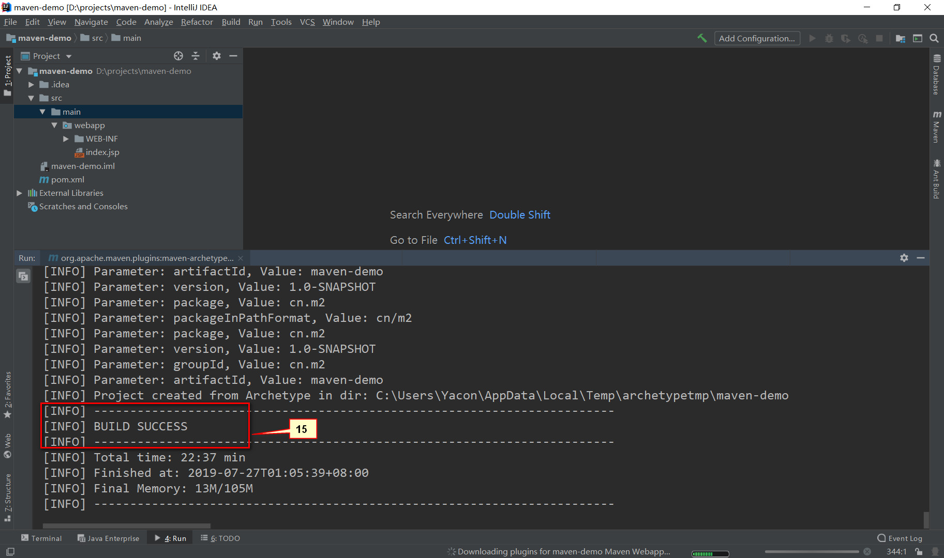Click src breadcrumb in navigation bar
Viewport: 944px width, 558px height.
click(x=92, y=38)
